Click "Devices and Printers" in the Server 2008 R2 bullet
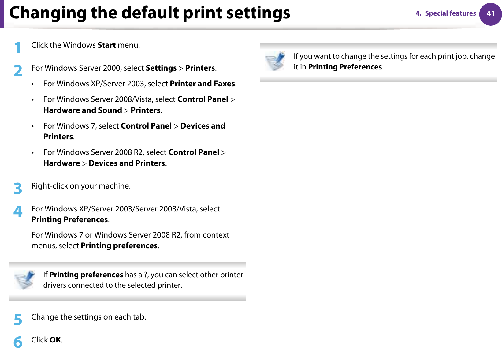 (127, 163)
